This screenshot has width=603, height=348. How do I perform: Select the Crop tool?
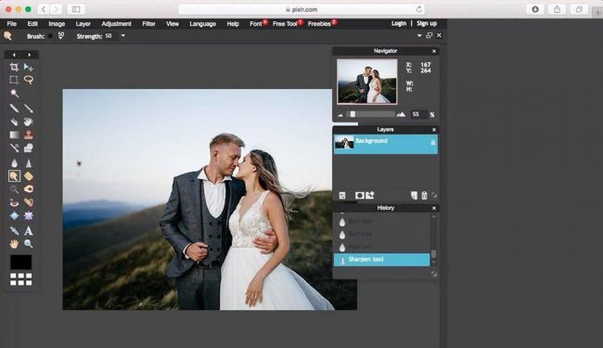(14, 68)
